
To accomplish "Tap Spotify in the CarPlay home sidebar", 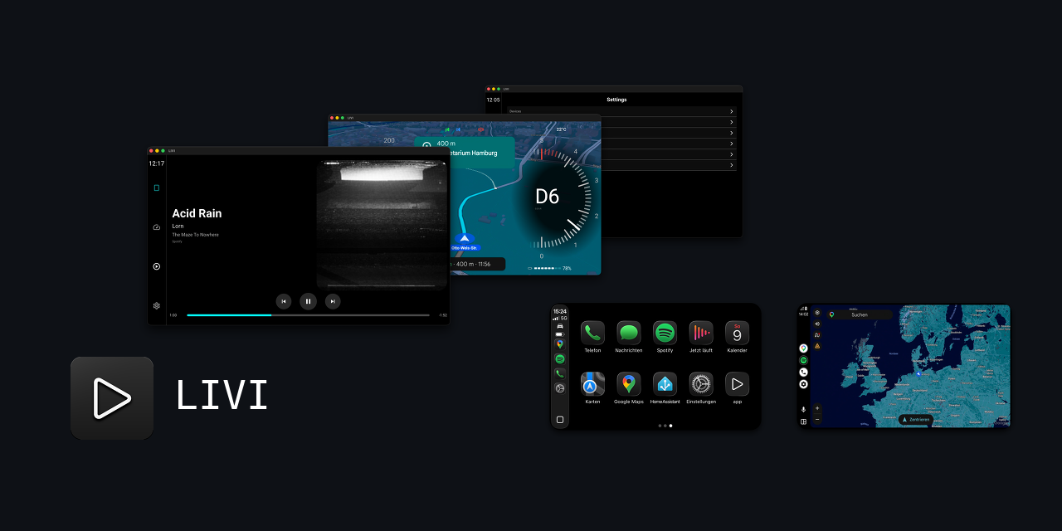I will [x=560, y=359].
